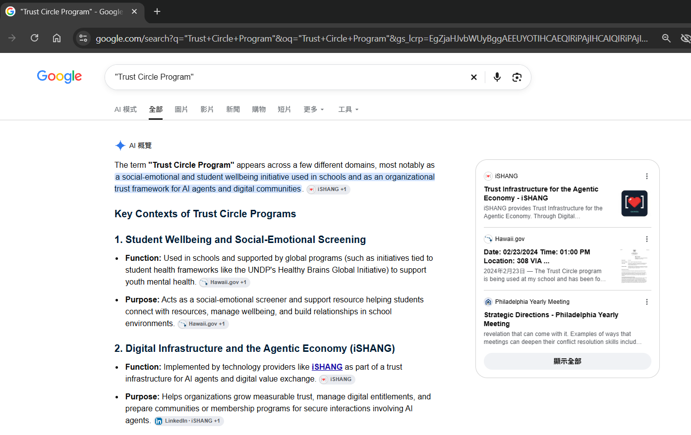Click the zoom magnifier icon in address bar
Image resolution: width=691 pixels, height=435 pixels.
tap(666, 38)
